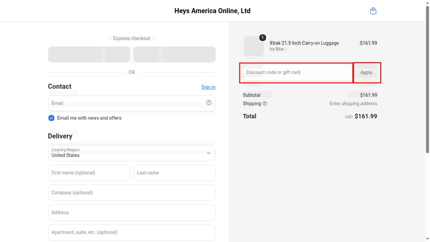Click the Shipping info question icon
The width and height of the screenshot is (430, 242).
pyautogui.click(x=265, y=104)
